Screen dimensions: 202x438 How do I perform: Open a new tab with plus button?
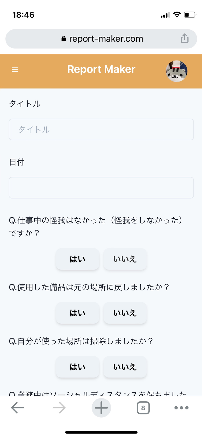point(101,408)
